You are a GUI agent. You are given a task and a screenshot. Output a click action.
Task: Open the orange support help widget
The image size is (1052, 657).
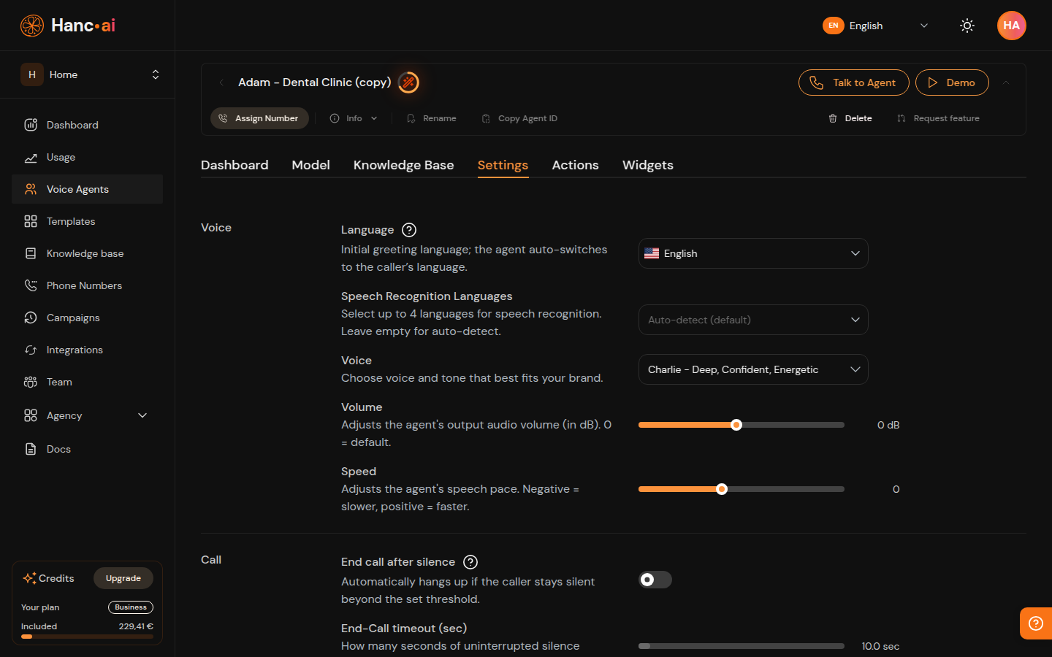[1035, 623]
